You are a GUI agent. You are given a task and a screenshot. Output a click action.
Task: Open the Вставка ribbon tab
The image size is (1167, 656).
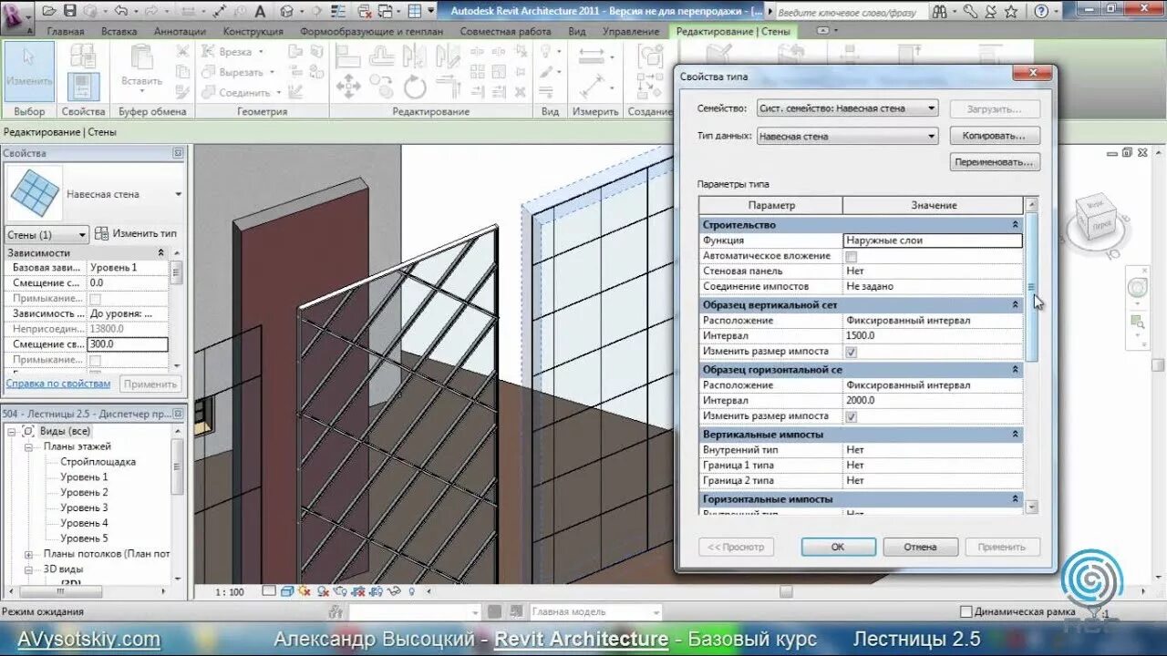click(x=119, y=31)
